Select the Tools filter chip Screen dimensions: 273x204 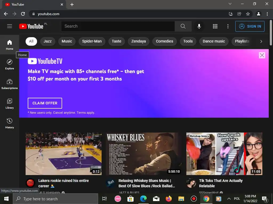[x=188, y=41]
